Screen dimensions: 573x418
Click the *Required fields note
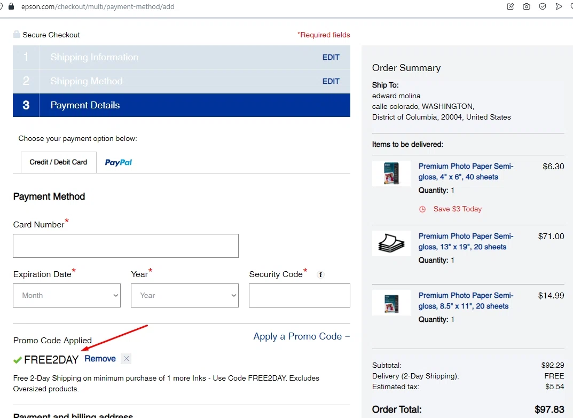[324, 35]
